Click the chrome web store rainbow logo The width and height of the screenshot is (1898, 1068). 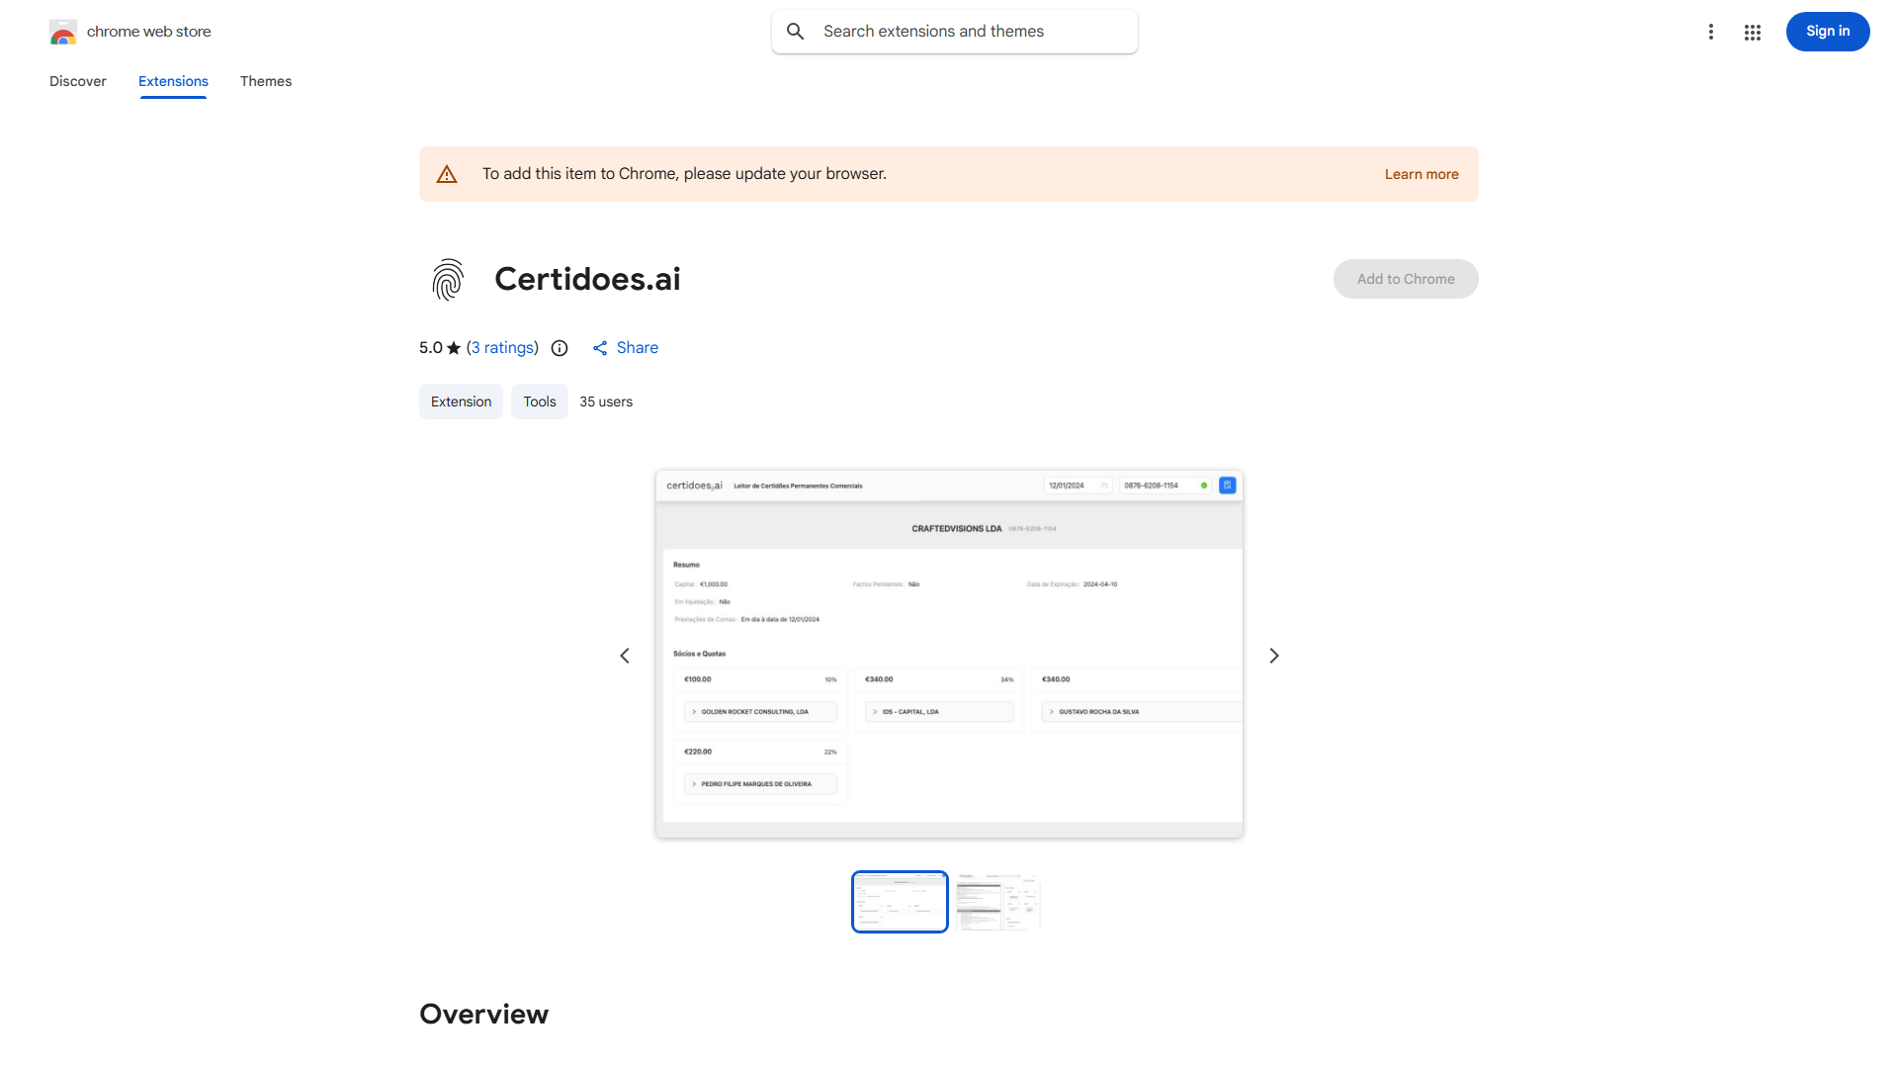point(63,32)
